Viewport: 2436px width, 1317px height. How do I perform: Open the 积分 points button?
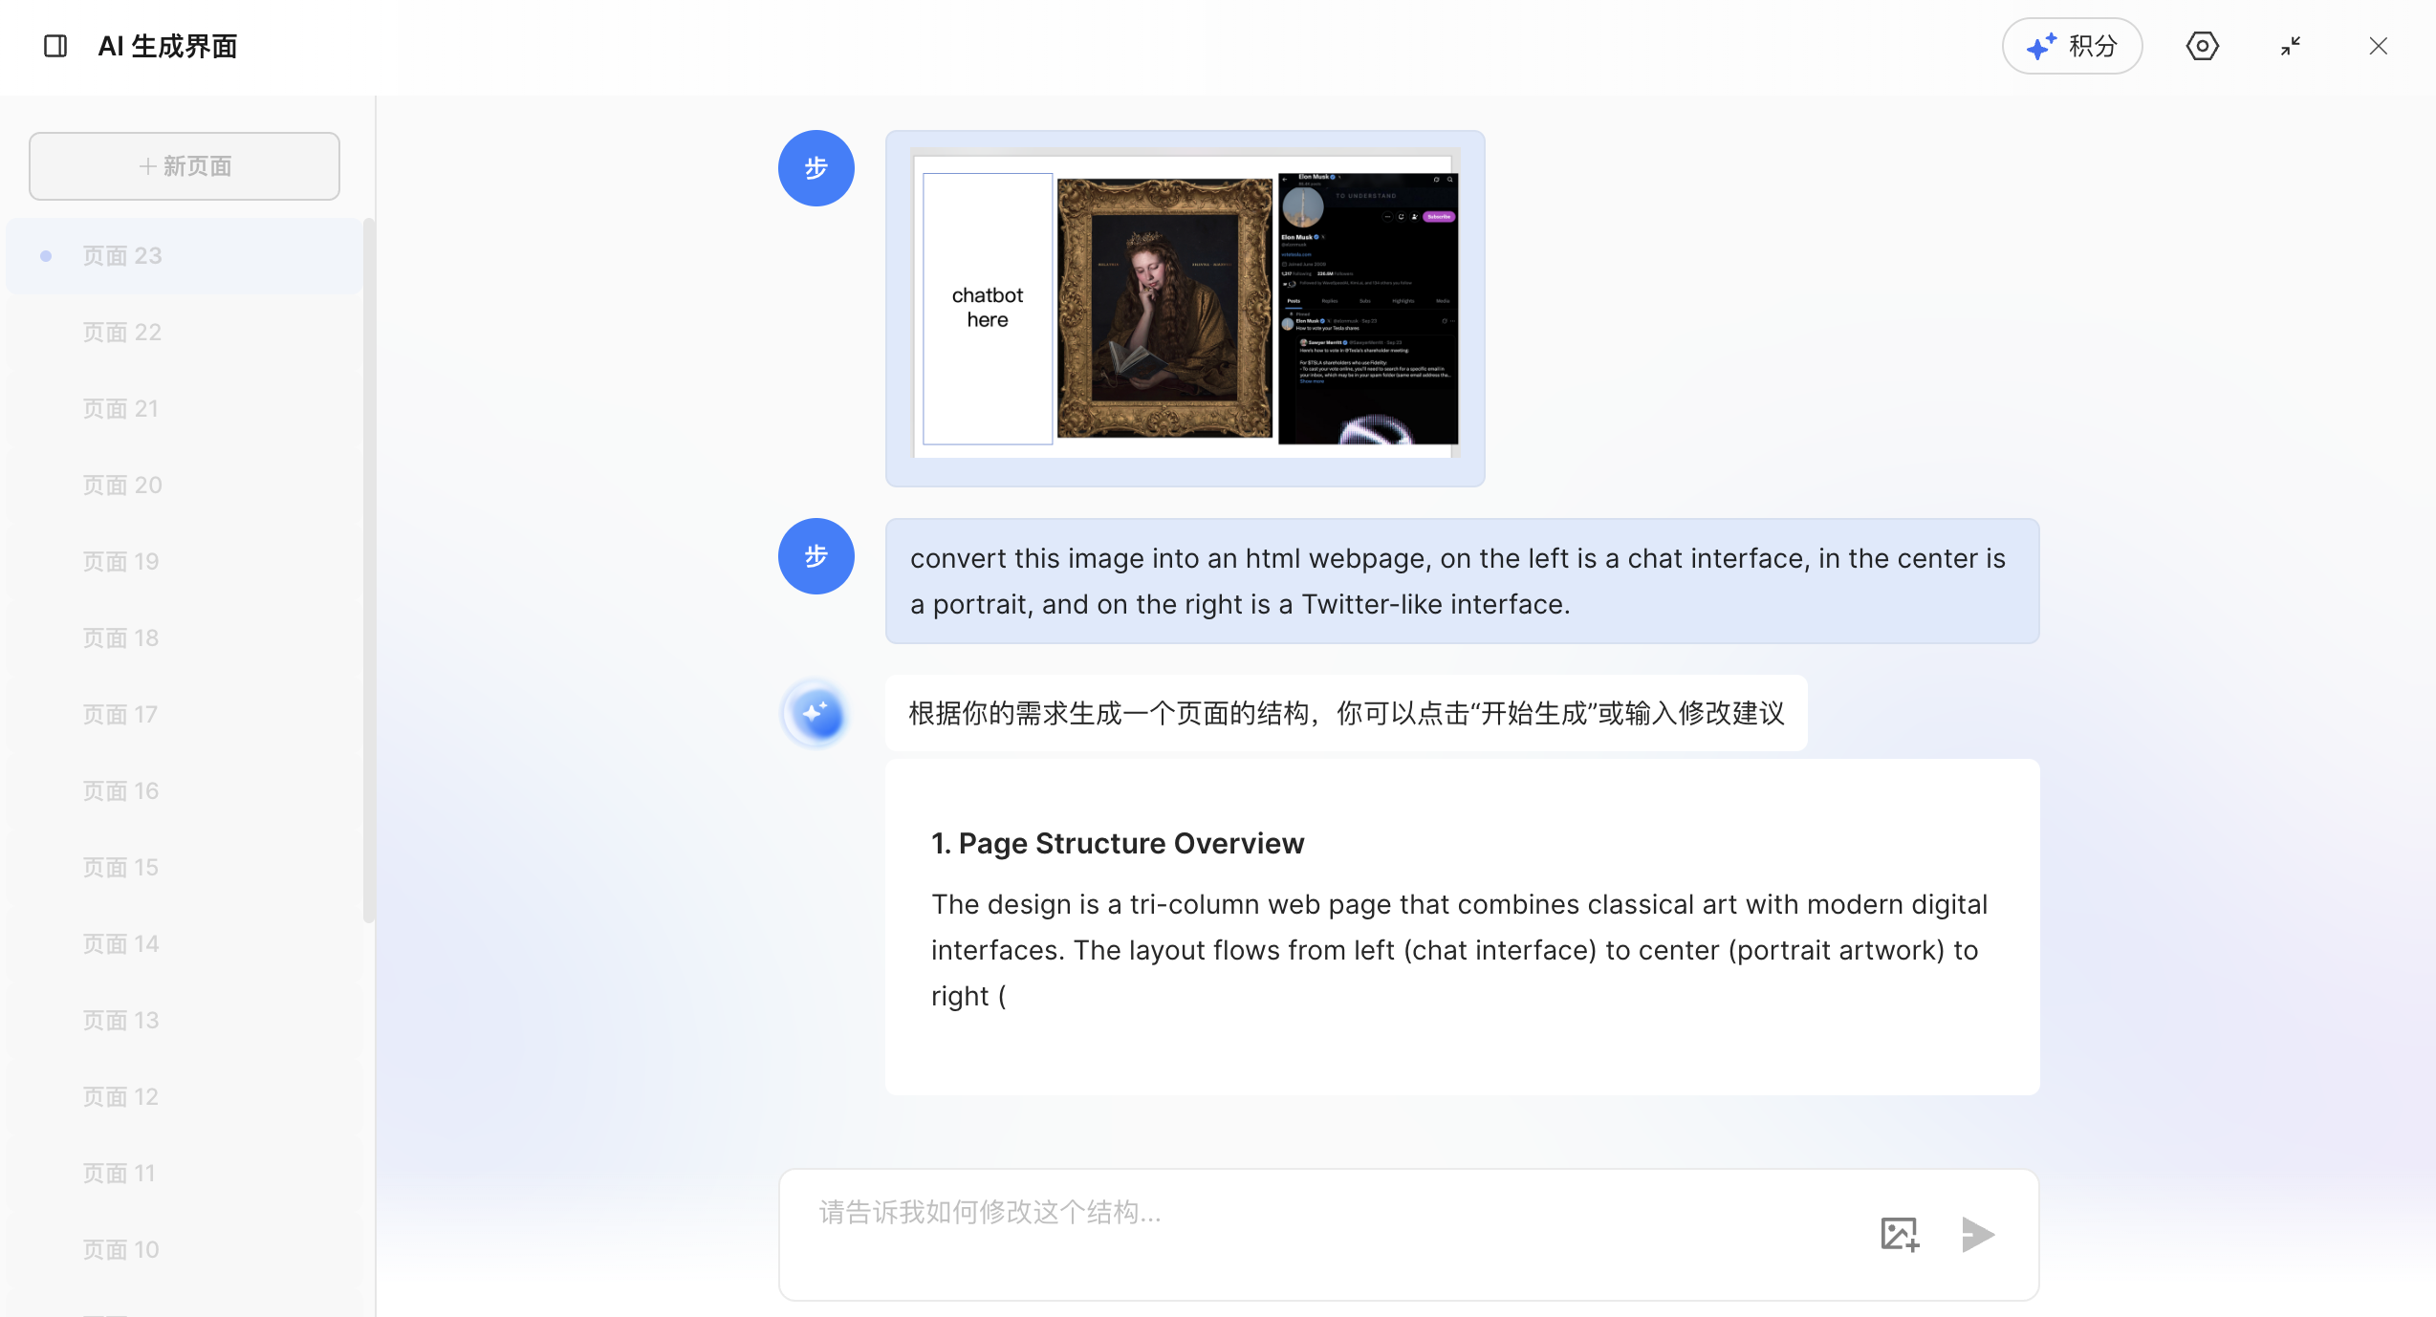tap(2072, 46)
